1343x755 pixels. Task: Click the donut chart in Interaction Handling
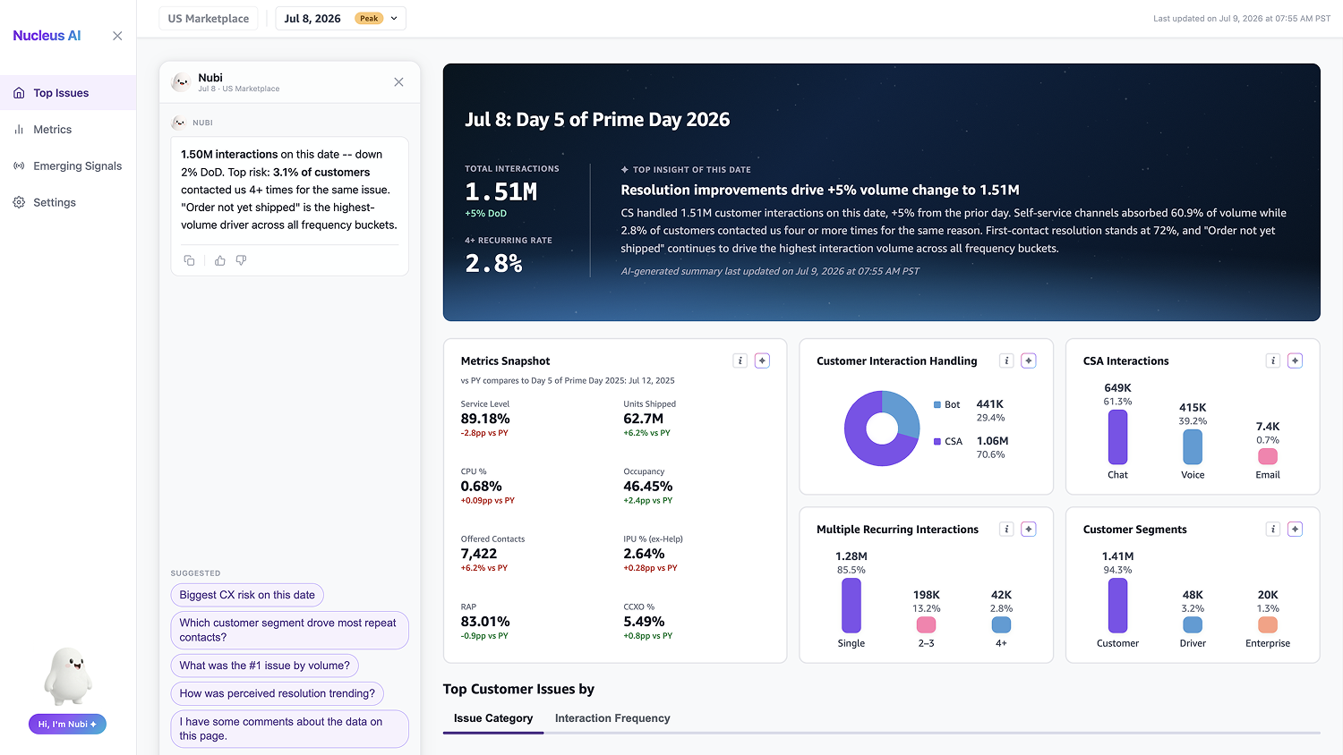click(x=882, y=428)
